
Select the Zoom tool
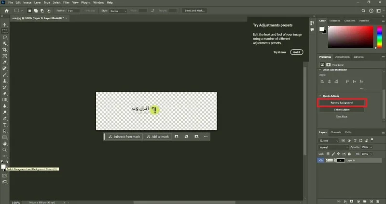4,150
